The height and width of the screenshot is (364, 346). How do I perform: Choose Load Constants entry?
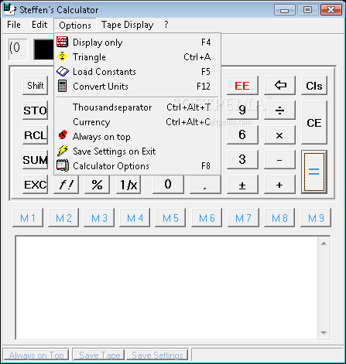pyautogui.click(x=137, y=72)
